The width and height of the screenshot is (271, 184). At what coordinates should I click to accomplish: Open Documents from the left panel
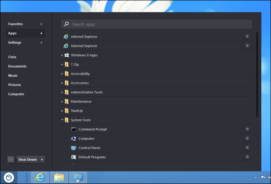(x=17, y=66)
